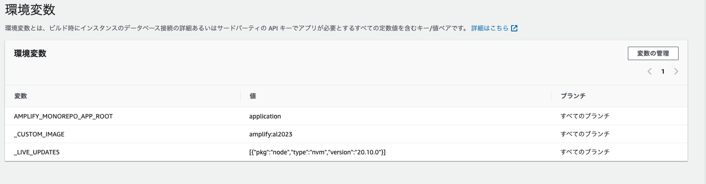Image resolution: width=706 pixels, height=184 pixels.
Task: Click the external link icon beside 詳細はこちら
Action: (514, 28)
